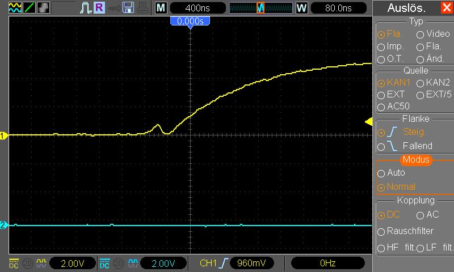Click the green diagonal line icon
This screenshot has width=454, height=272.
(30, 7)
